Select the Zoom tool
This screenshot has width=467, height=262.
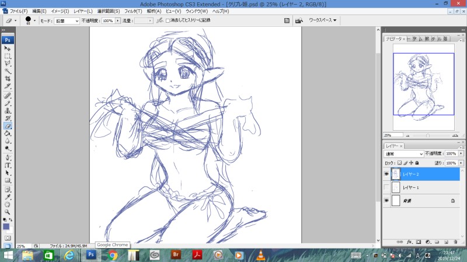[x=8, y=212]
